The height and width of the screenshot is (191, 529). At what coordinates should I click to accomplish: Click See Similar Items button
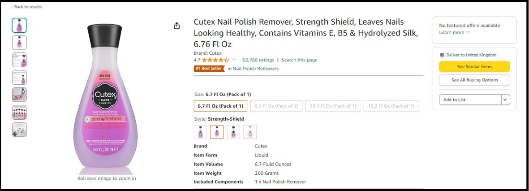(x=474, y=66)
